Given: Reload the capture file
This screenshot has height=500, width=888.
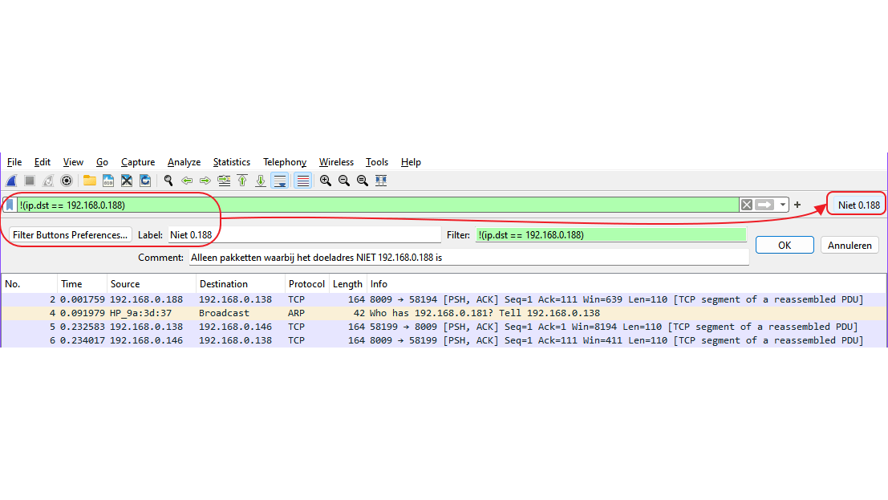Looking at the screenshot, I should 145,181.
